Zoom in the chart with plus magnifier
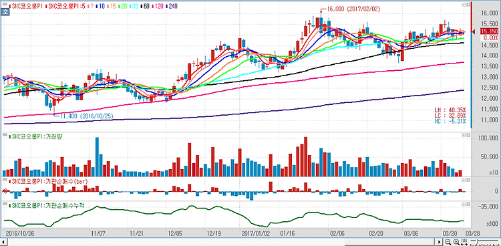 pyautogui.click(x=456, y=242)
